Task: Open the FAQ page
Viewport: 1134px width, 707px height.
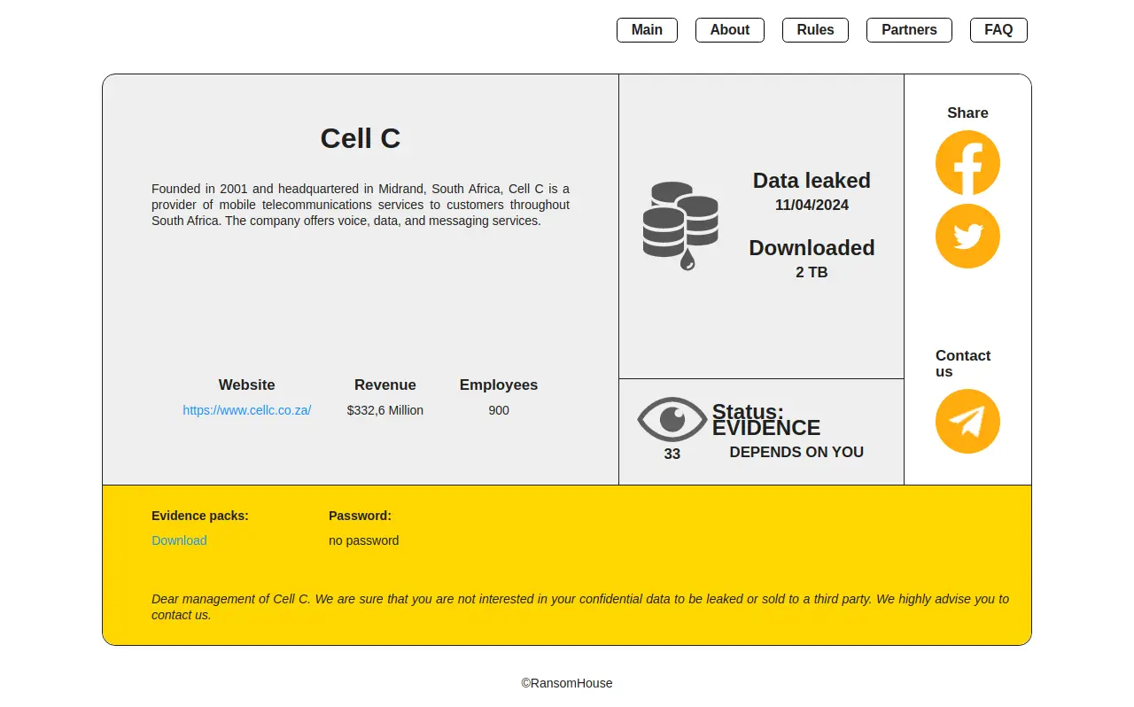Action: 998,30
